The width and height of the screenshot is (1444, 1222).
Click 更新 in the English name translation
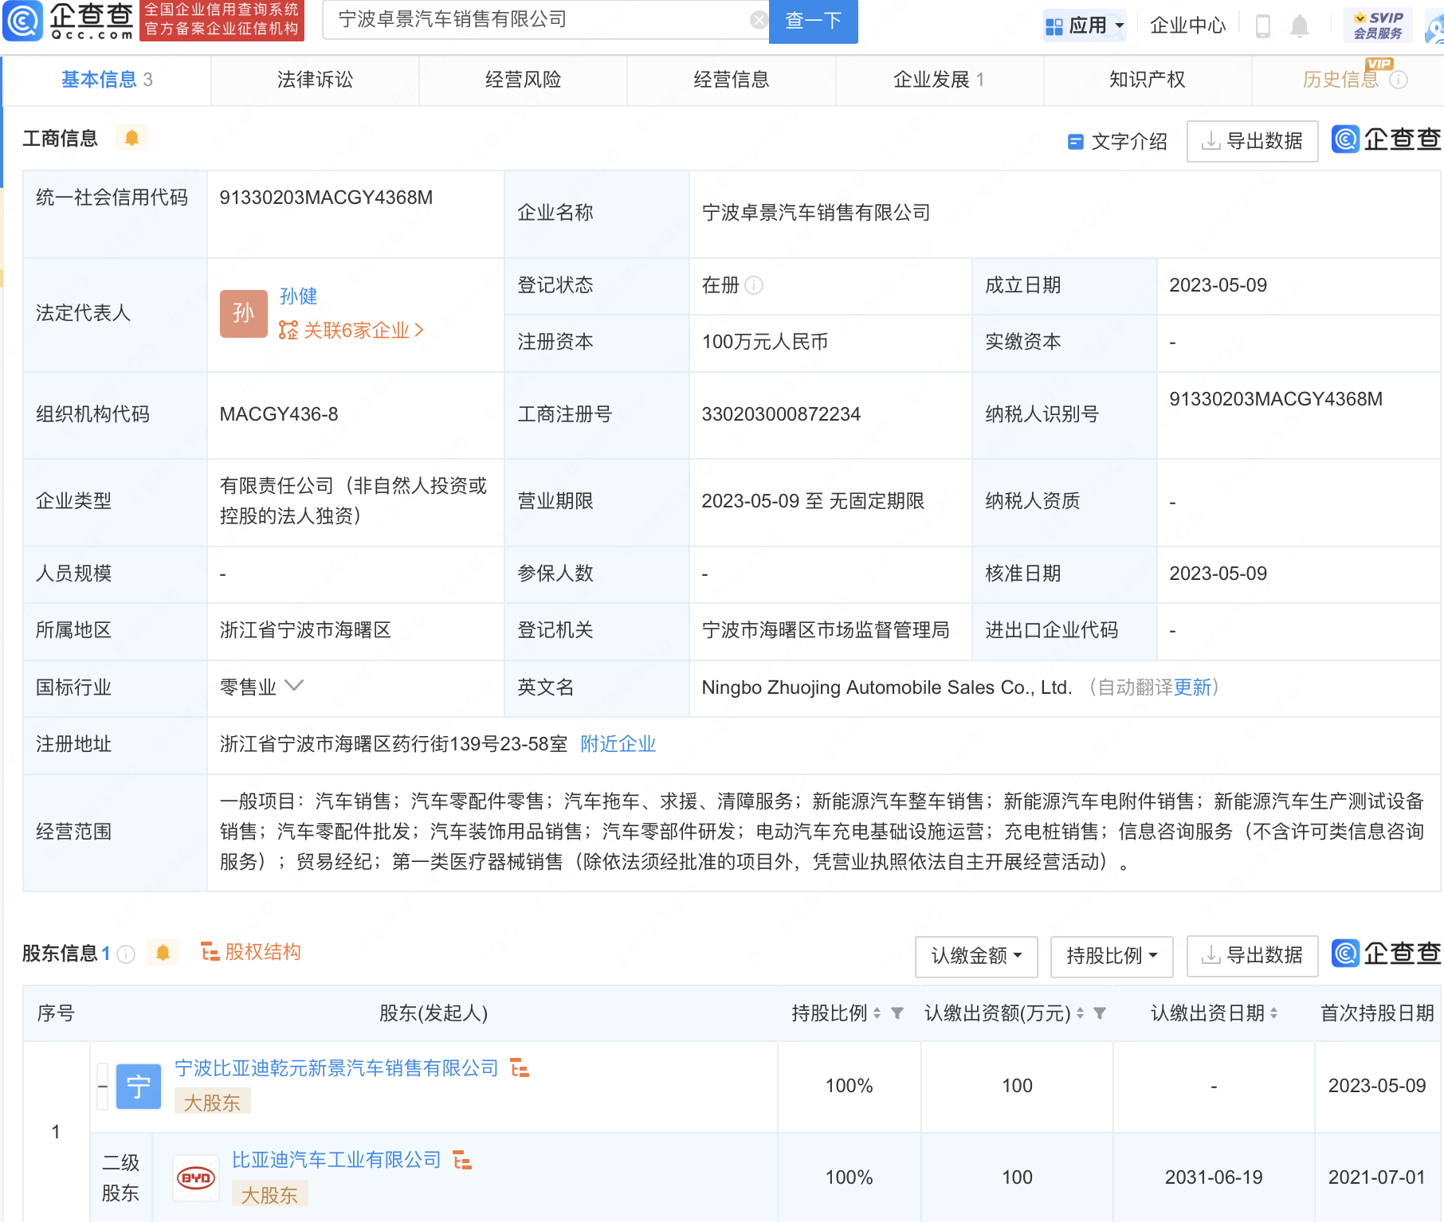click(1192, 687)
